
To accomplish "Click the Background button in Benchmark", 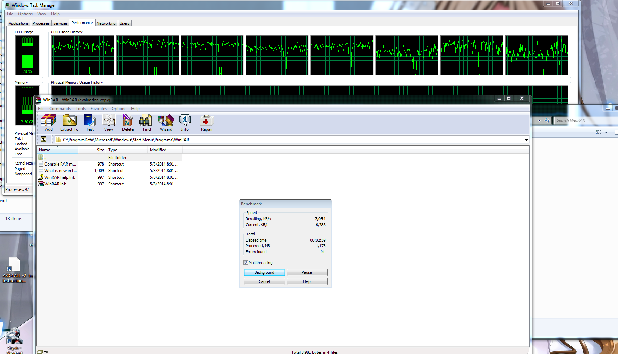I will [x=264, y=272].
